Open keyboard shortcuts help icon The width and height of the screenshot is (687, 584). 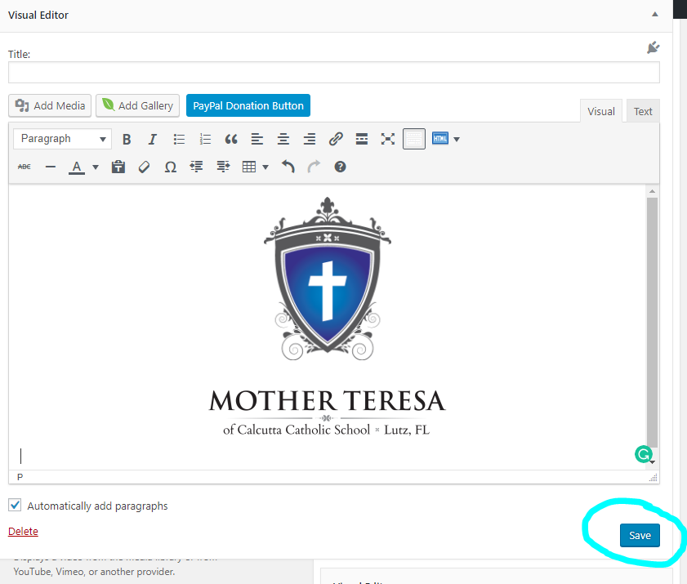340,167
